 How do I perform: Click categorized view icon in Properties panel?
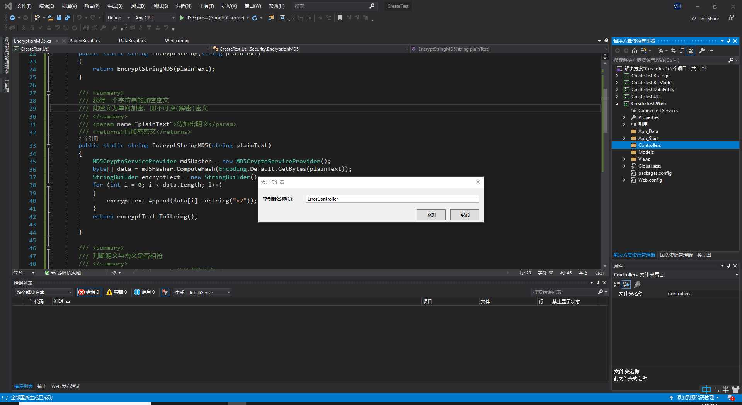click(x=617, y=284)
